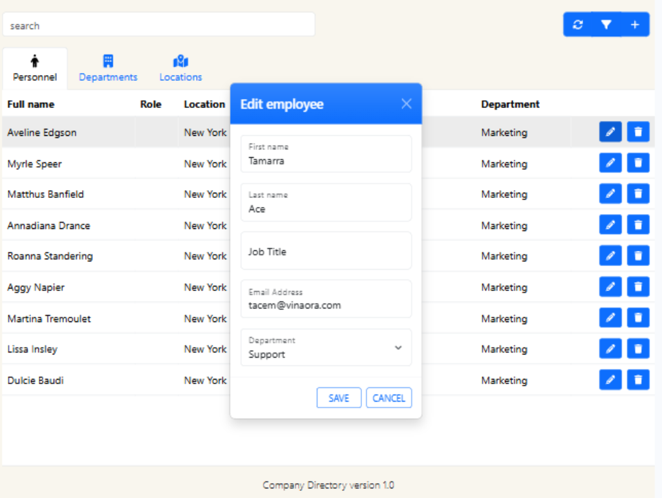This screenshot has height=498, width=662.
Task: Click trash icon for Dulcie Baudi
Action: (638, 380)
